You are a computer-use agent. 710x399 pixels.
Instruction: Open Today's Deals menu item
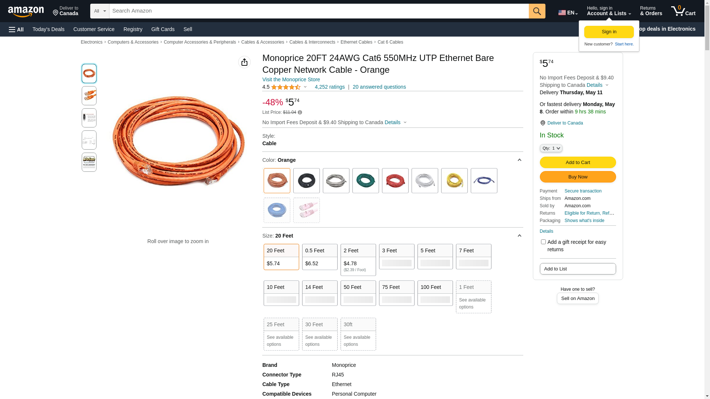[x=48, y=29]
